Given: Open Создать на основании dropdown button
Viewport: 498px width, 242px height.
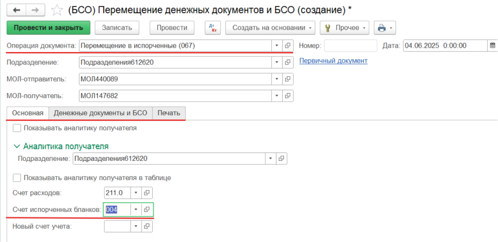Looking at the screenshot, I should (x=270, y=28).
